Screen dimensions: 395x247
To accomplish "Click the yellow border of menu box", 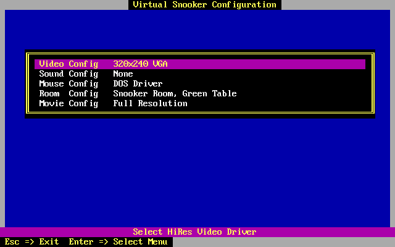I will [x=28, y=84].
